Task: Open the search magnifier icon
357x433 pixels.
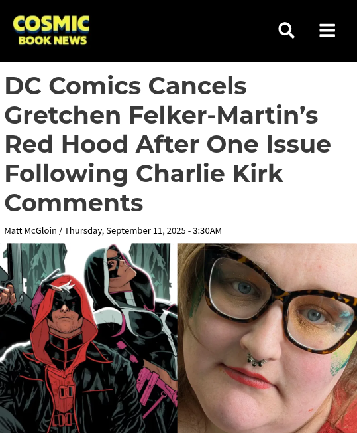Action: (x=287, y=30)
